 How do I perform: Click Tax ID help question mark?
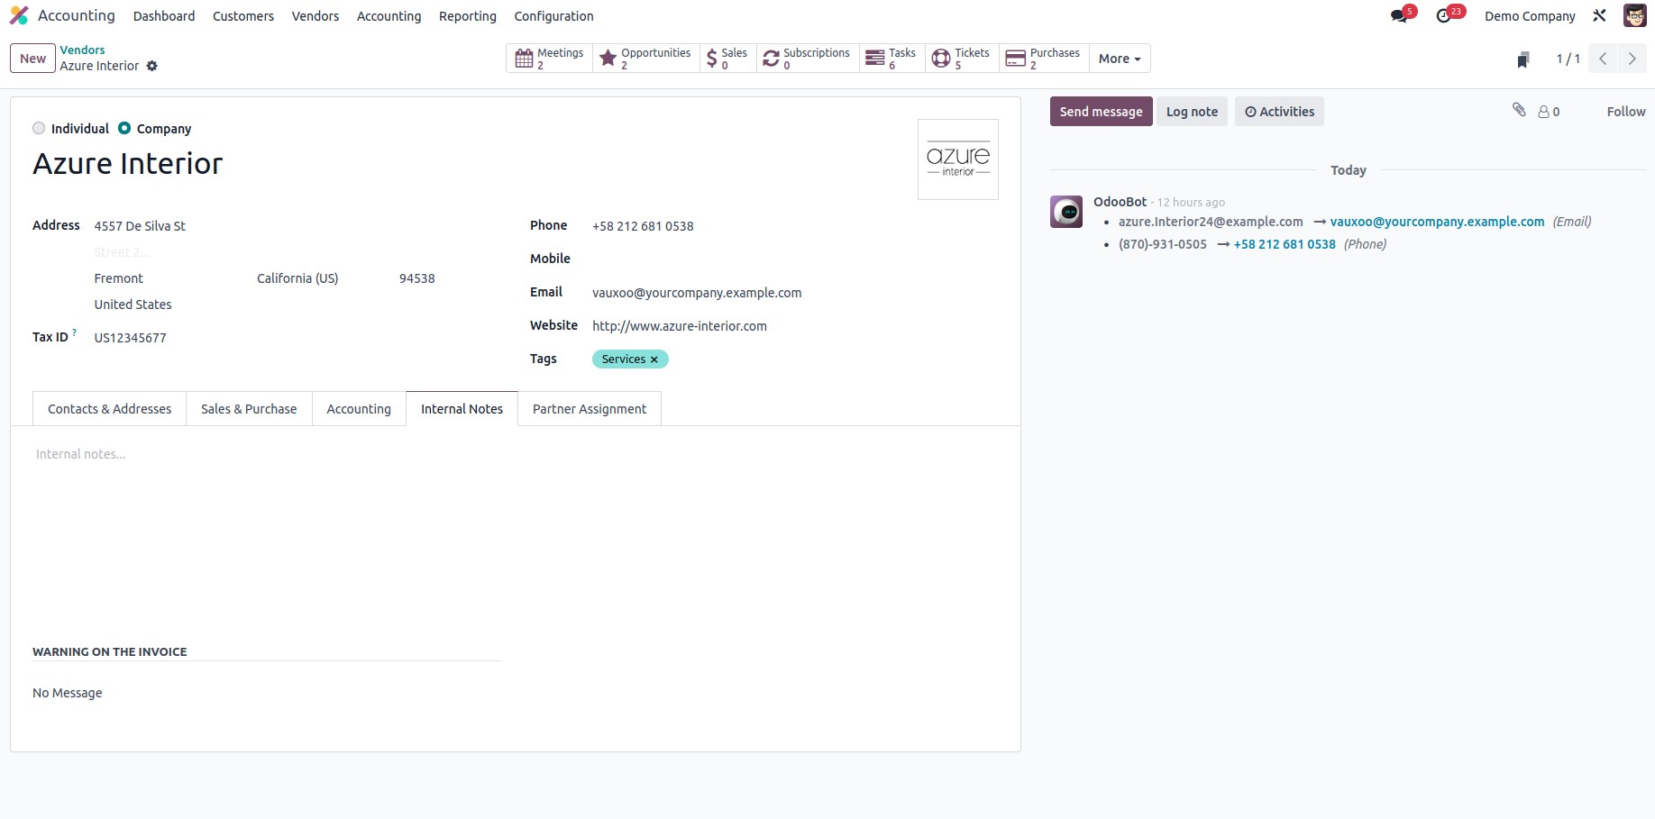pyautogui.click(x=74, y=332)
